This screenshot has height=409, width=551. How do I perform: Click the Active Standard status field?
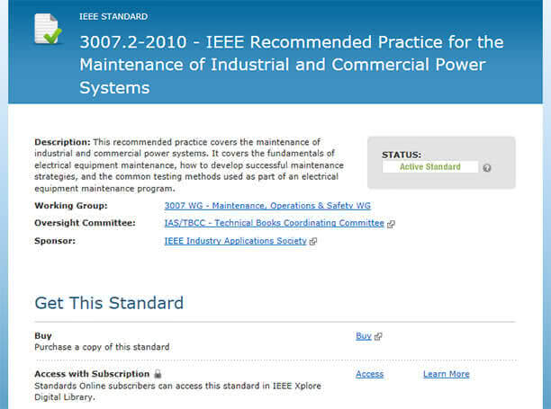tap(430, 167)
